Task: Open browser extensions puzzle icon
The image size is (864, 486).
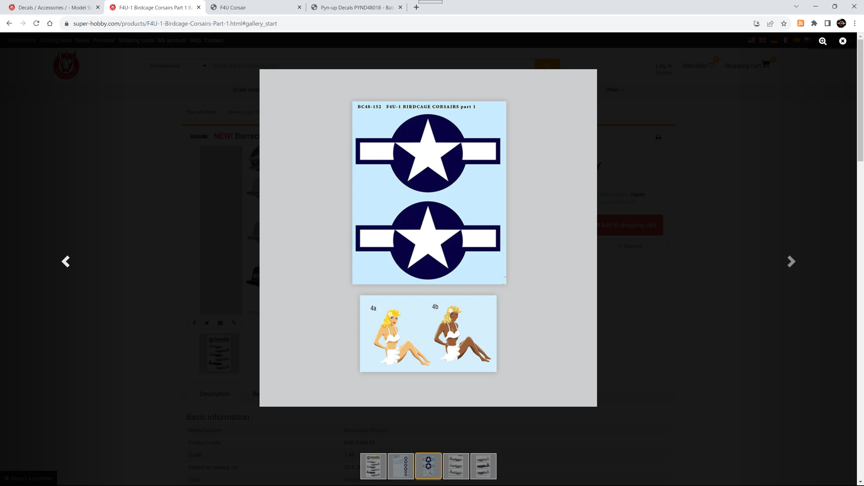Action: [x=814, y=24]
